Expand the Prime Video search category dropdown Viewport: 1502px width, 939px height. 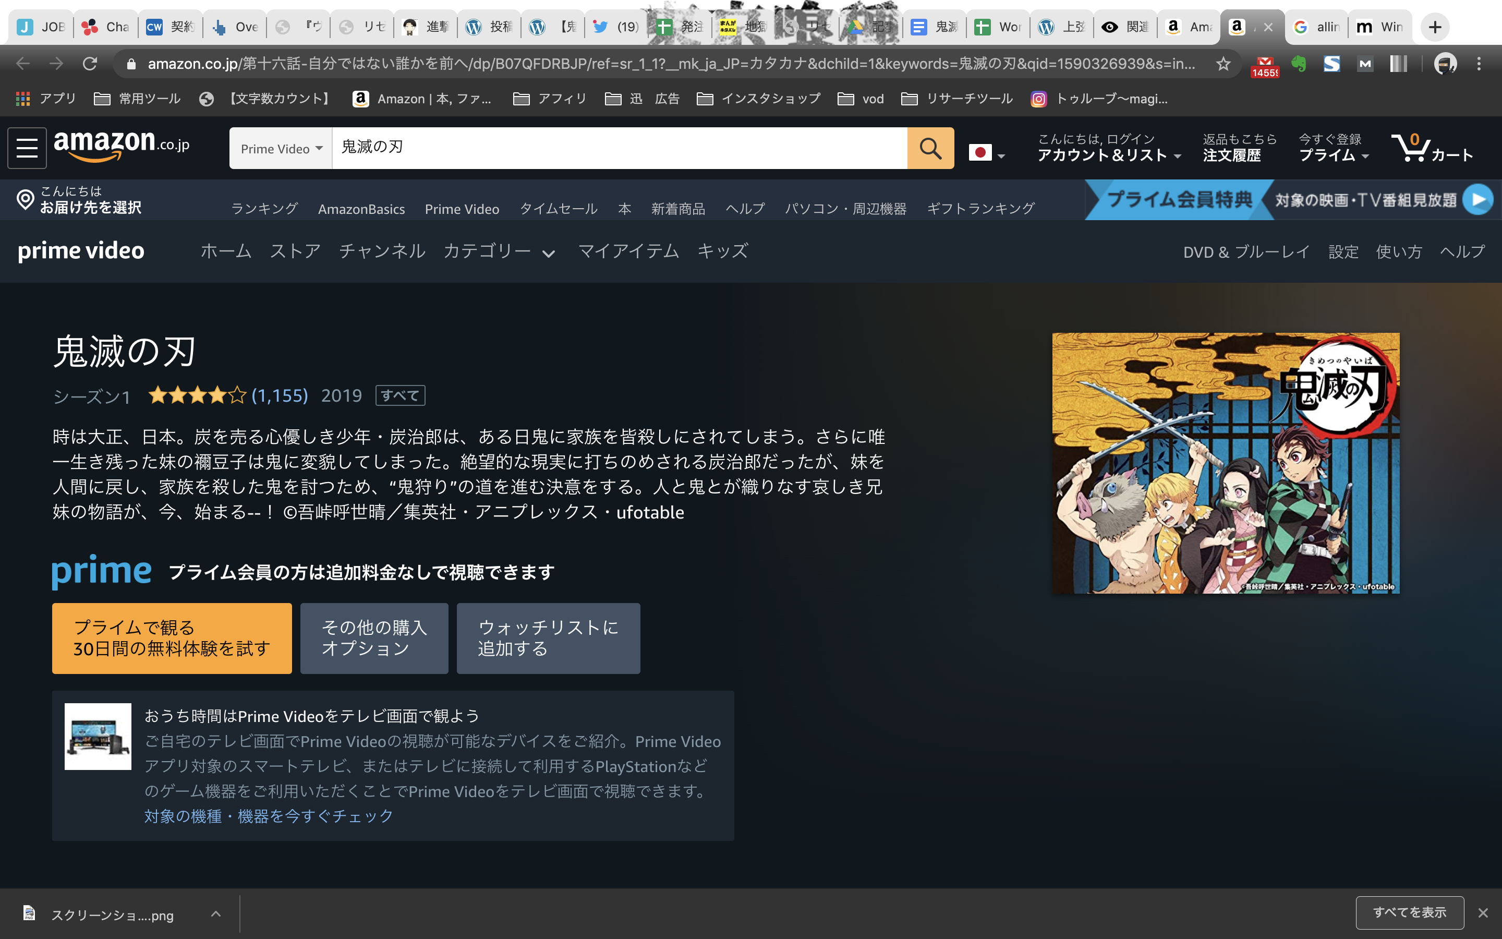point(281,149)
